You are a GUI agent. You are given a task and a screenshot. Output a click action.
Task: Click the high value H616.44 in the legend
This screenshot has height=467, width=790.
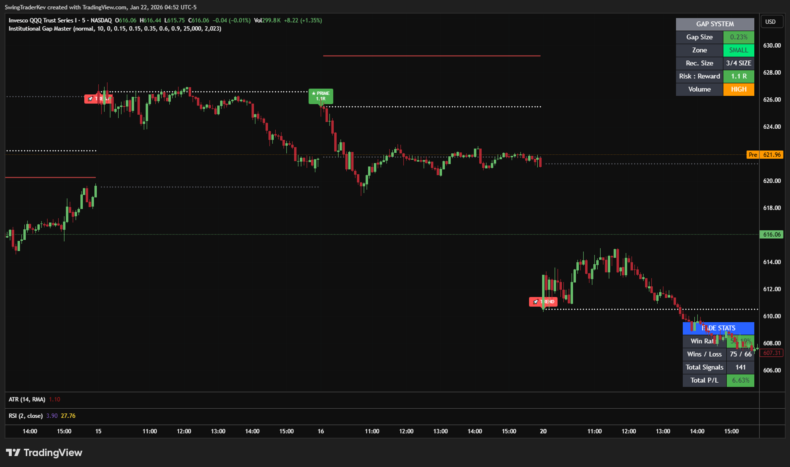pos(150,20)
